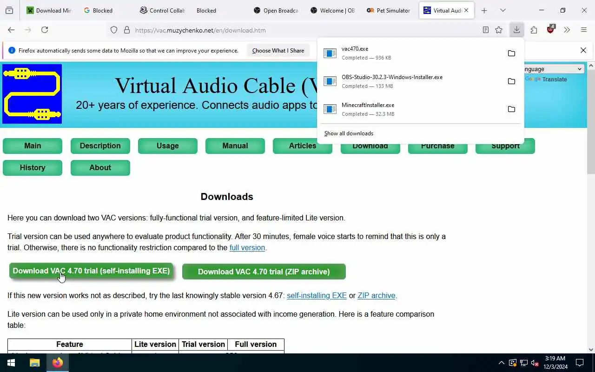The image size is (595, 372).
Task: Click Choose What I Share button
Action: (278, 50)
